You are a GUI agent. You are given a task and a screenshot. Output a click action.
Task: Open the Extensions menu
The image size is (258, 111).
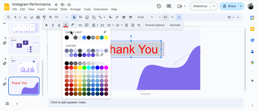pyautogui.click(x=101, y=9)
